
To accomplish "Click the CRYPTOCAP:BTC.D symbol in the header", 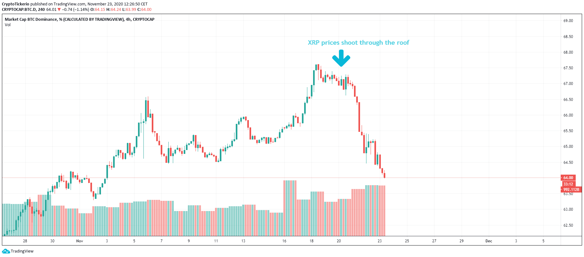I will pyautogui.click(x=19, y=10).
